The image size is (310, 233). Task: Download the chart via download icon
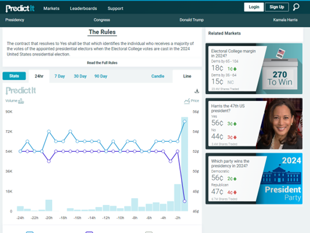pos(197,91)
